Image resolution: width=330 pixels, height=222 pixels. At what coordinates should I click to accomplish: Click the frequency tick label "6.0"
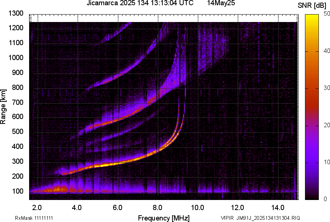pyautogui.click(x=117, y=208)
